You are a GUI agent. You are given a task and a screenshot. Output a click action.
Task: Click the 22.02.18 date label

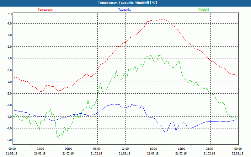click(238, 153)
